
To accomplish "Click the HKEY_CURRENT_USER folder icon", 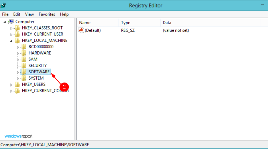I will click(x=17, y=34).
